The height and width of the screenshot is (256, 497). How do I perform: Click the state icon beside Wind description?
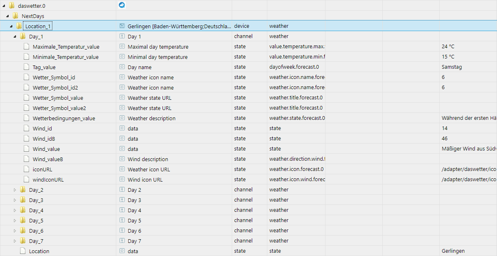coord(122,159)
